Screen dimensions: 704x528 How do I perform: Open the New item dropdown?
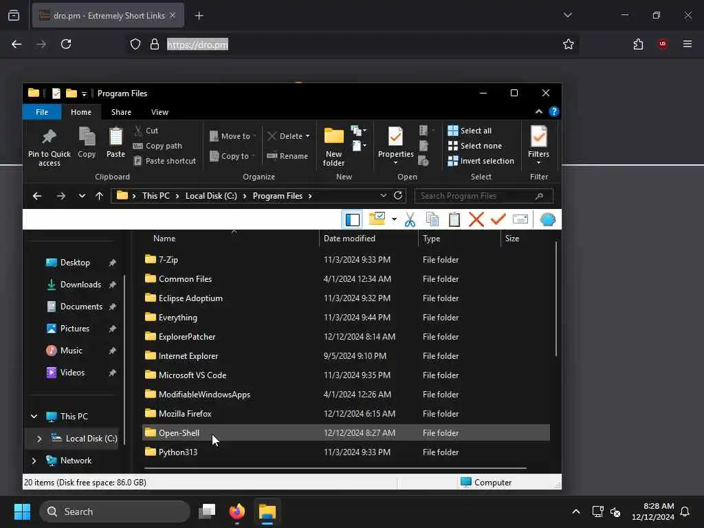(x=358, y=131)
